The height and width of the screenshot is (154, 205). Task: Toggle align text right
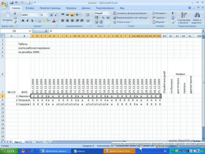[72, 21]
